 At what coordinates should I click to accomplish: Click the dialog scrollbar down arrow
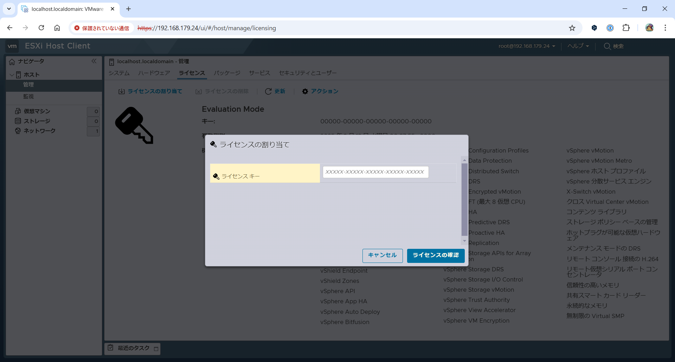pos(464,241)
